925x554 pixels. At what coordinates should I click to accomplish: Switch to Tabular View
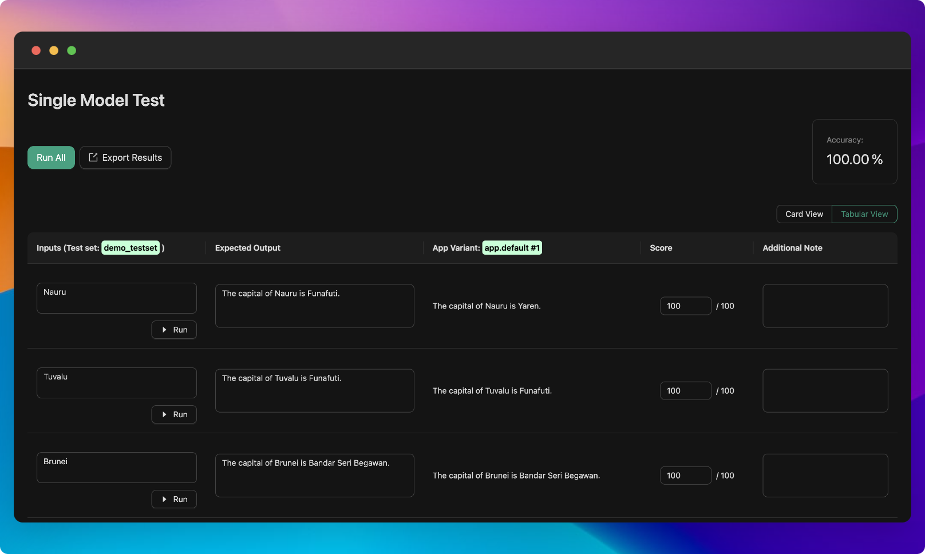click(x=864, y=214)
